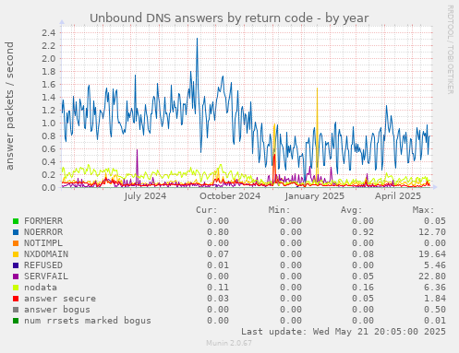Click the SERVFAIL purple legend swatch
Image resolution: width=459 pixels, height=353 pixels.
click(16, 277)
